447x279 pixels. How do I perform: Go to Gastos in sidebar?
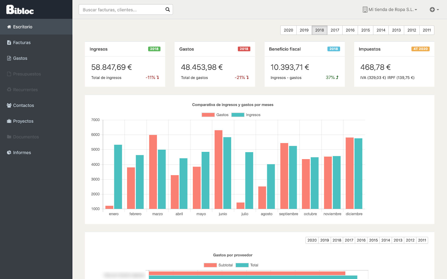pos(36,58)
